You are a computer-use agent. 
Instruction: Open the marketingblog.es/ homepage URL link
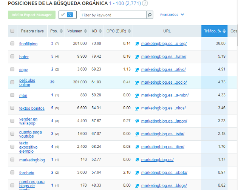[x=158, y=160]
